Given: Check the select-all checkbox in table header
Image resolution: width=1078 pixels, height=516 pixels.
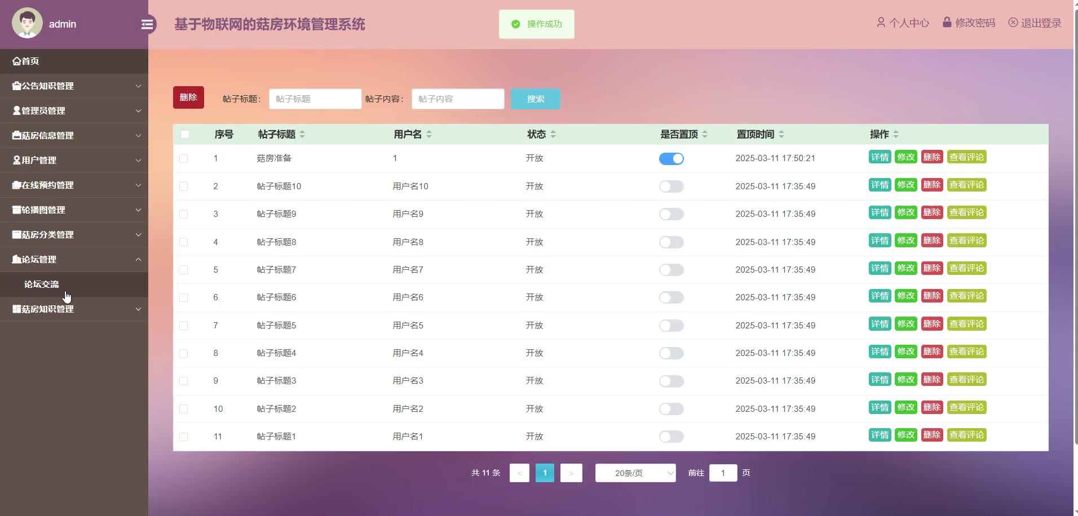Looking at the screenshot, I should click(185, 134).
